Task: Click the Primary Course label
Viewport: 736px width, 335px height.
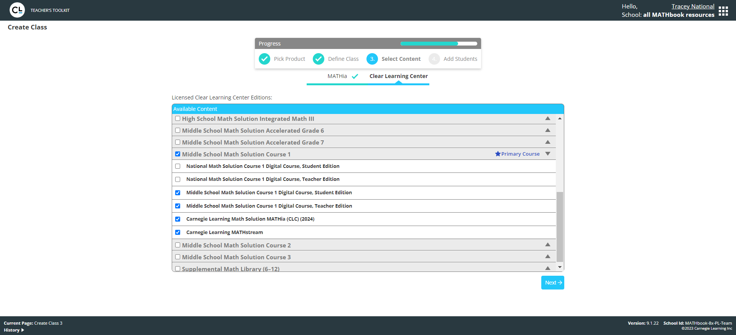Action: pyautogui.click(x=521, y=154)
